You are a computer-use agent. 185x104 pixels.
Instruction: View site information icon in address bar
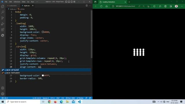click(113, 6)
